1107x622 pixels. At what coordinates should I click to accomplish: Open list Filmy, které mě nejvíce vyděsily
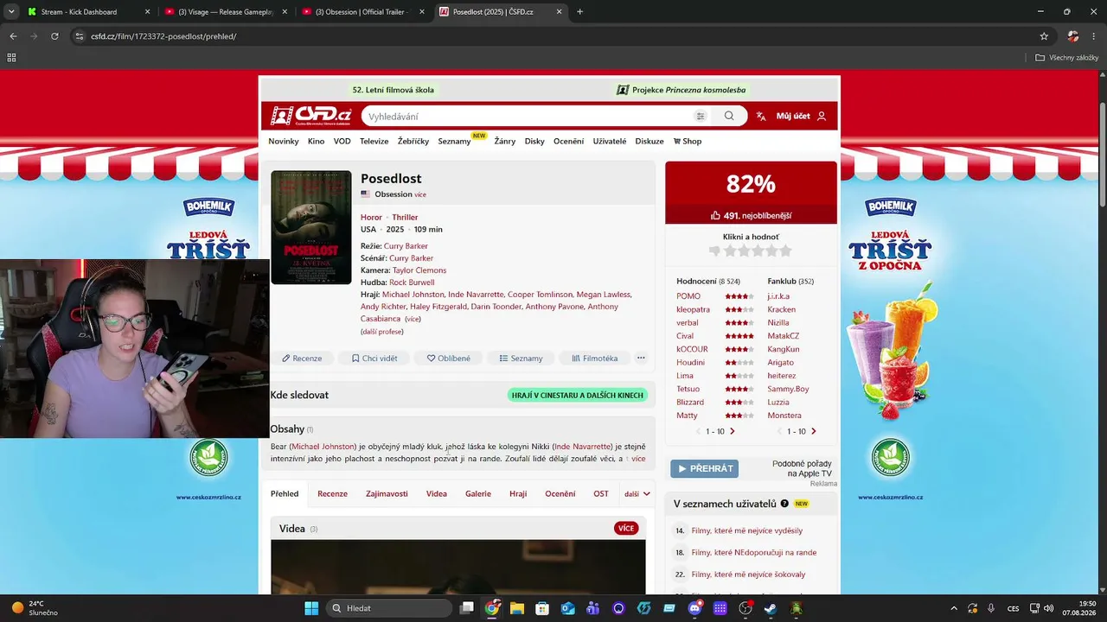click(747, 530)
